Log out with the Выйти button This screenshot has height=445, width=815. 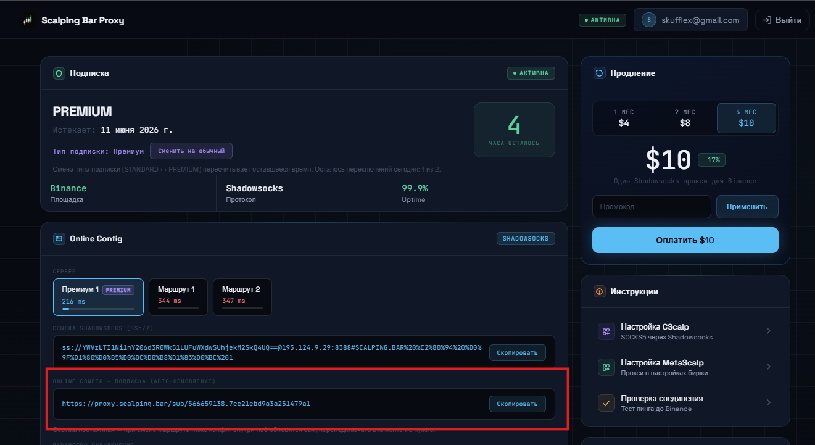(782, 20)
